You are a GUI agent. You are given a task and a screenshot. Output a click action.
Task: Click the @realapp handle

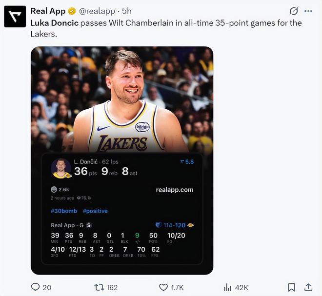98,11
